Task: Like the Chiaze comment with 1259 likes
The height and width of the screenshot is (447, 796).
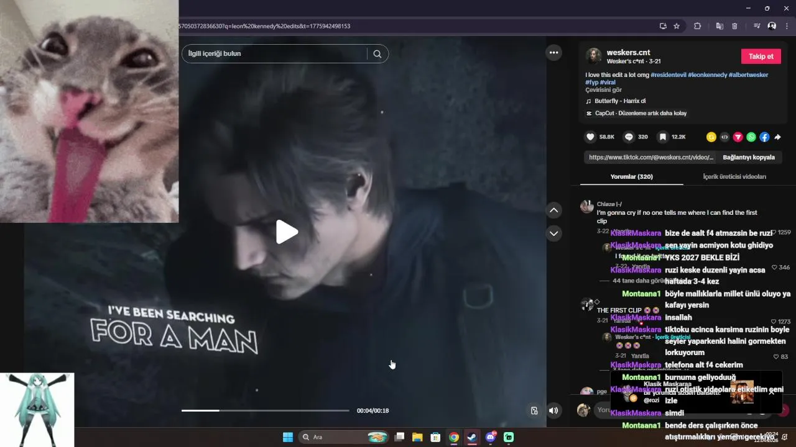Action: tap(774, 232)
